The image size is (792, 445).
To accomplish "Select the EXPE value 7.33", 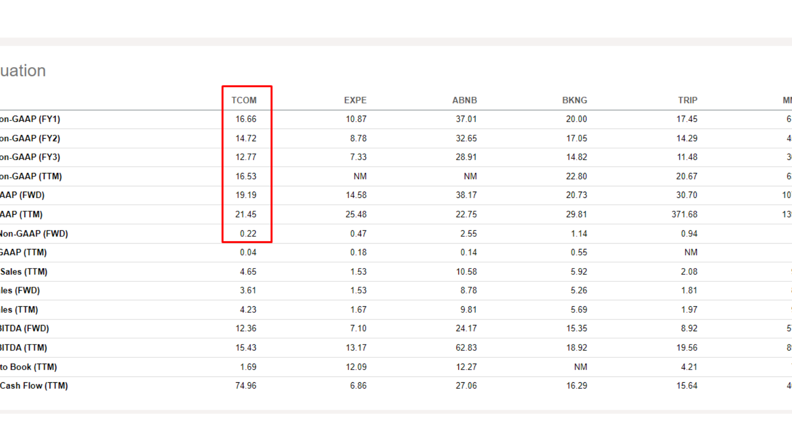I will coord(358,157).
